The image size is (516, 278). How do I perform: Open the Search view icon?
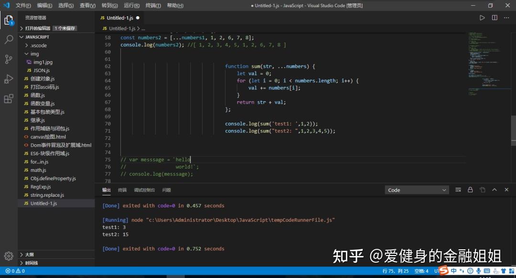click(9, 40)
